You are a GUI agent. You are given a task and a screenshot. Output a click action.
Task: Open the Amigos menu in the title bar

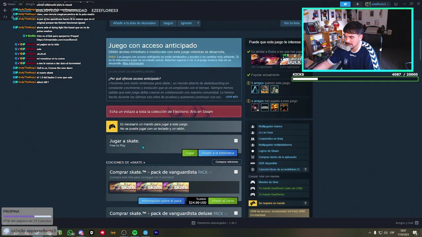pyautogui.click(x=30, y=4)
